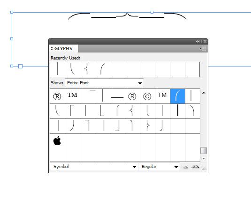Screen dimensions: 251x199
Task: Choose the right curly brace bottom glyph
Action: [x=162, y=126]
